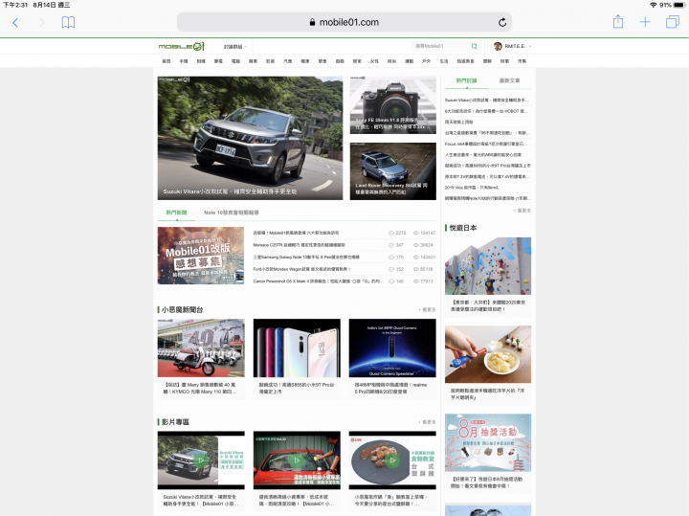Open 首頁 in the category bar
The width and height of the screenshot is (689, 516).
(167, 61)
